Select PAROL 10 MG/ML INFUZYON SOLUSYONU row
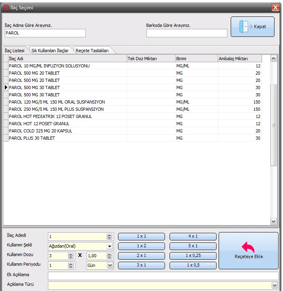 (x=132, y=66)
